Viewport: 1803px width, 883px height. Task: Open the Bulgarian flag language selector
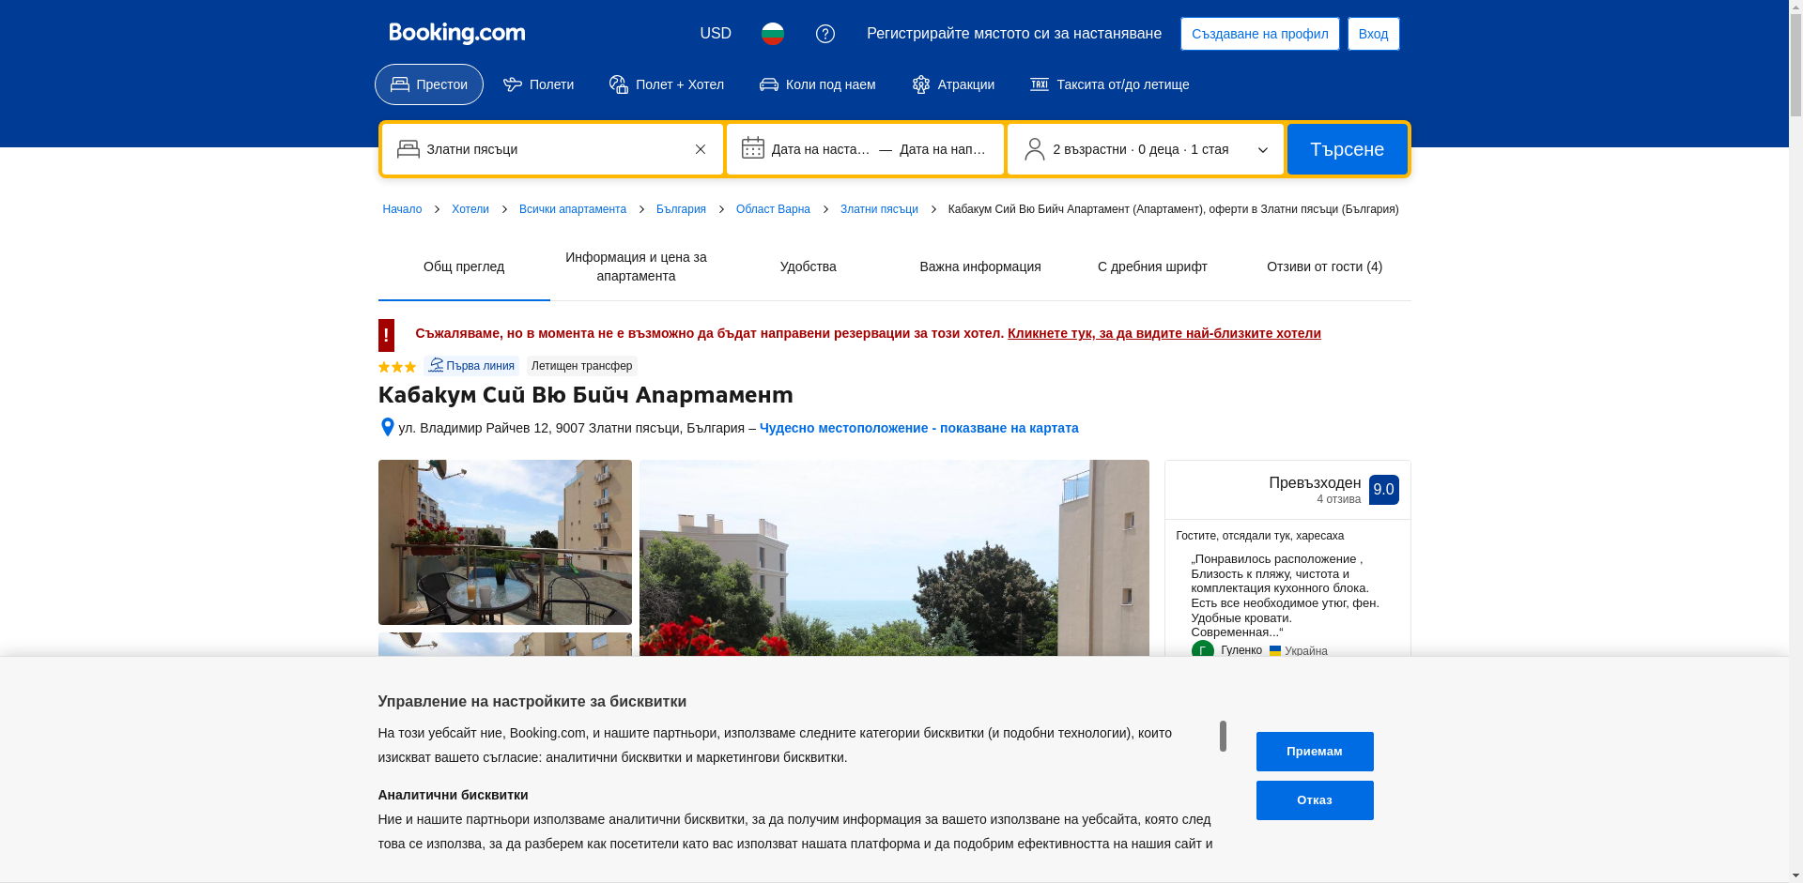coord(772,34)
